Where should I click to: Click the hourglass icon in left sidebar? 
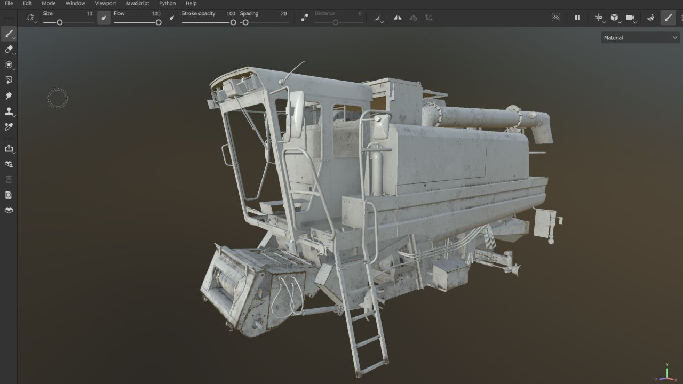[x=9, y=180]
